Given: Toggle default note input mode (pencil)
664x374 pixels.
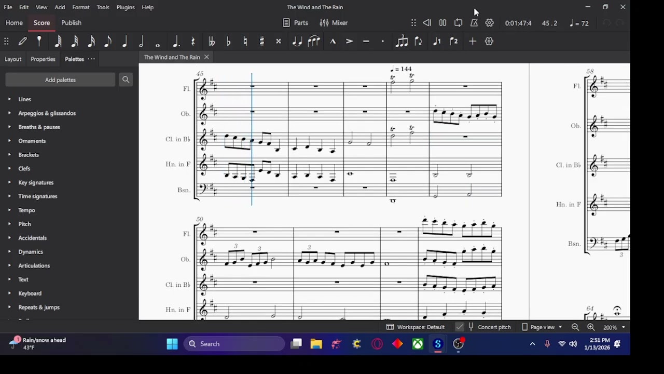Looking at the screenshot, I should pos(23,41).
